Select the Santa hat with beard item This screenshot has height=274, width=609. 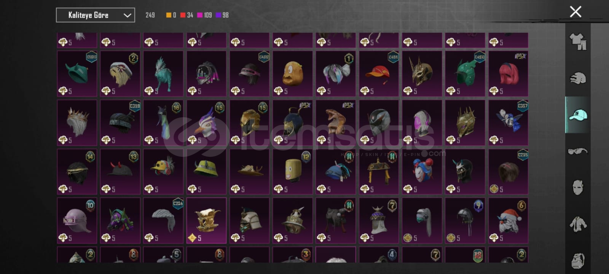point(508,220)
